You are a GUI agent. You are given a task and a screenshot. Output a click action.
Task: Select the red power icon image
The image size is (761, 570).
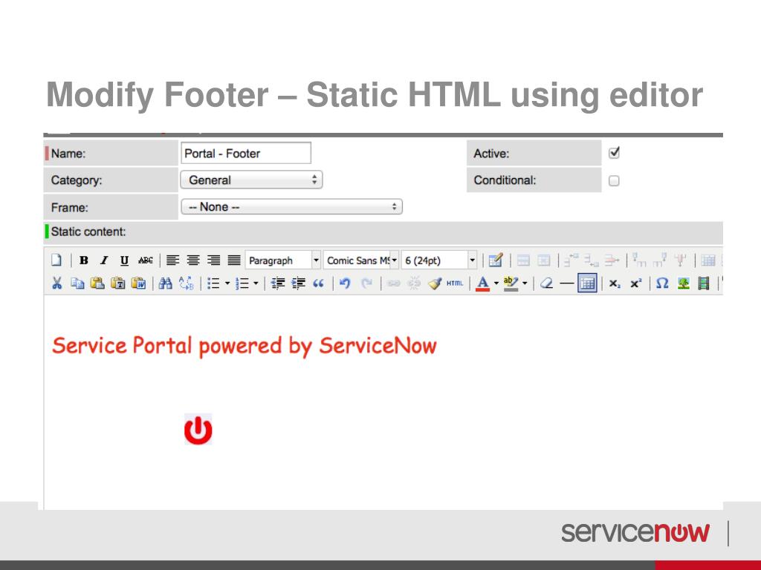pos(198,430)
